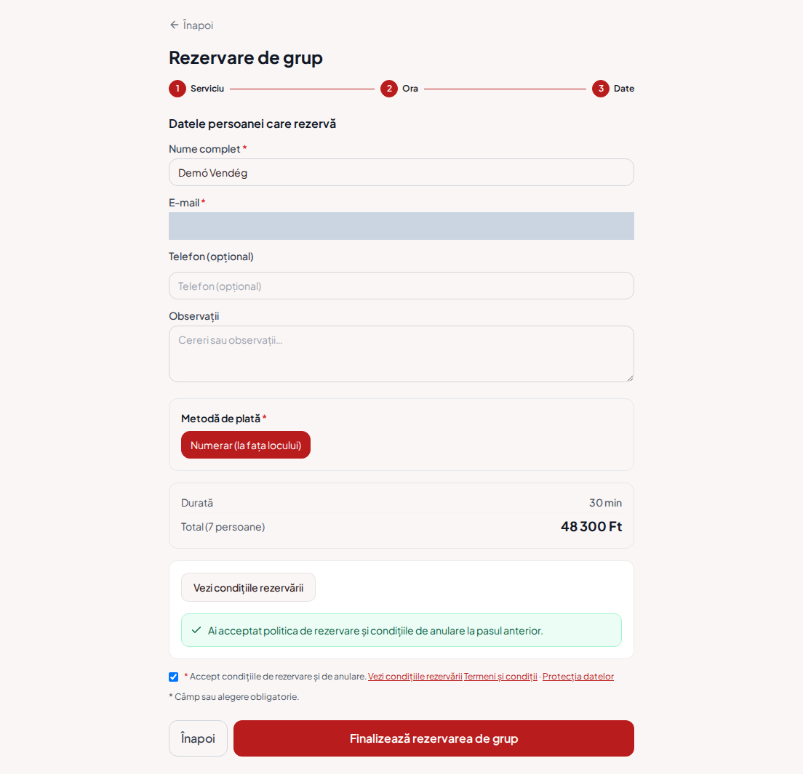Open the Termeni și condiții link
The height and width of the screenshot is (774, 803).
coord(500,677)
